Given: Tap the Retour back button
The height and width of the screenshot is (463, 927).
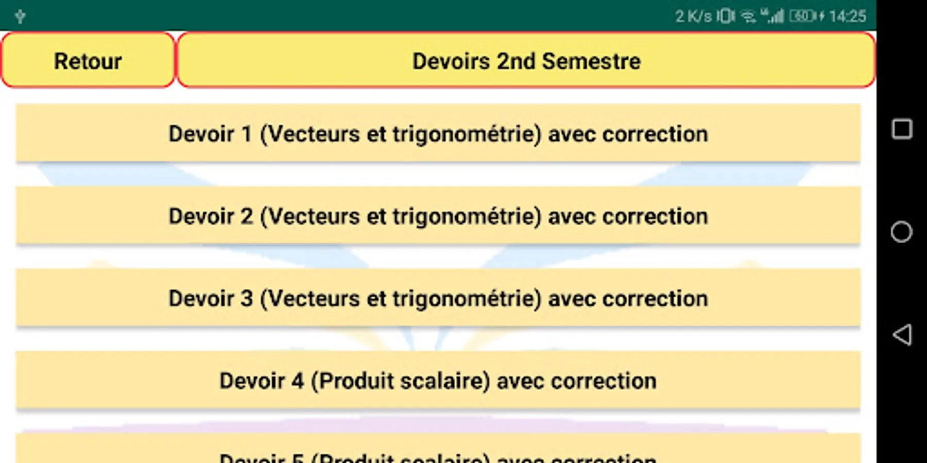Looking at the screenshot, I should pos(88,61).
